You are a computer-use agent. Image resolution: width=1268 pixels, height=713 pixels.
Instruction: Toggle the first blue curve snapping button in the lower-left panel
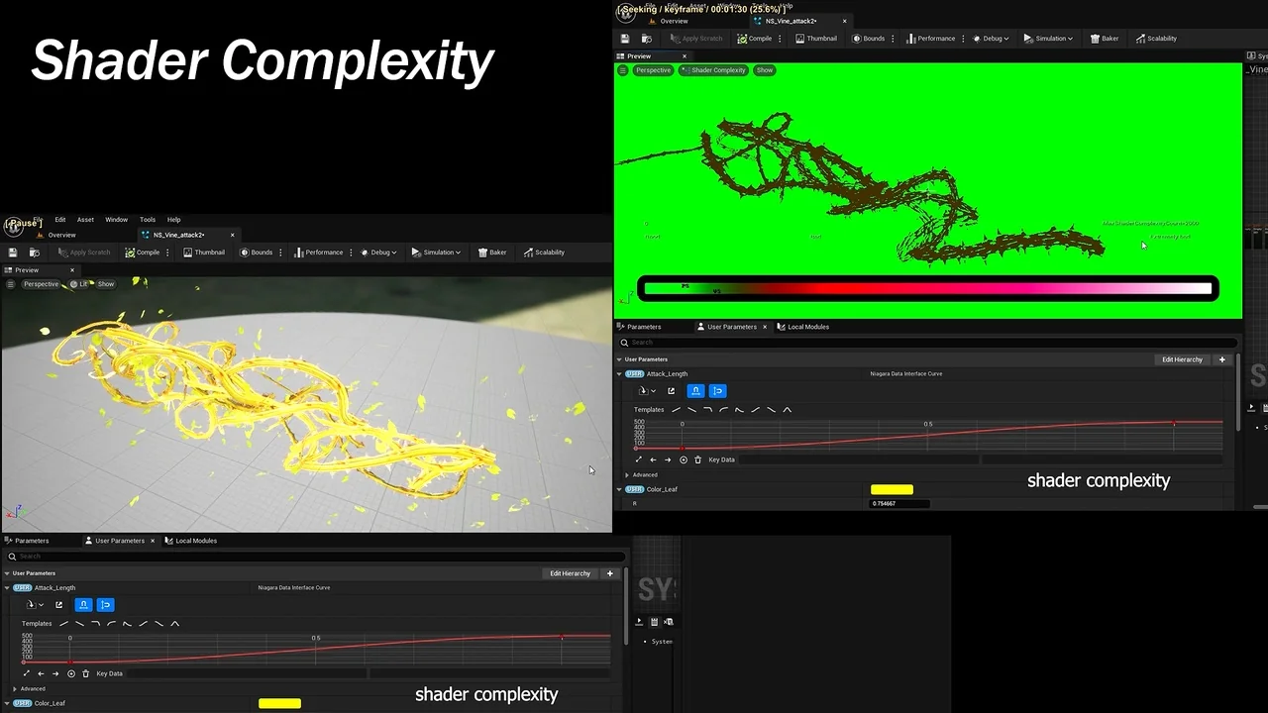click(x=84, y=605)
